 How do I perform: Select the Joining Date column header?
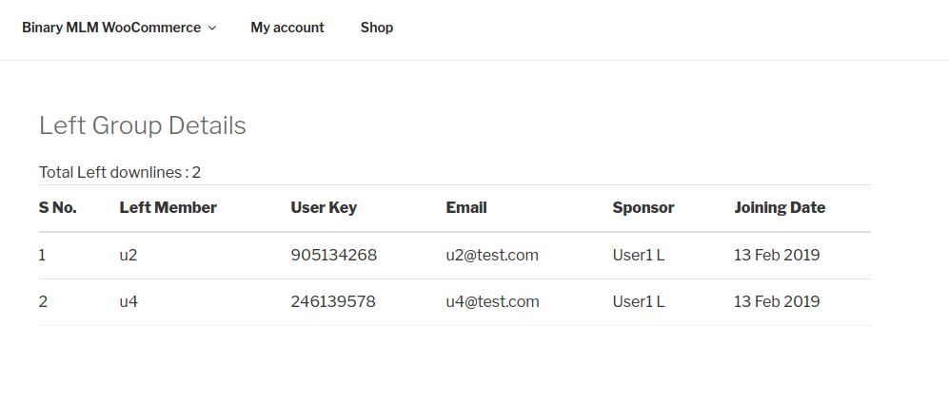click(x=780, y=207)
